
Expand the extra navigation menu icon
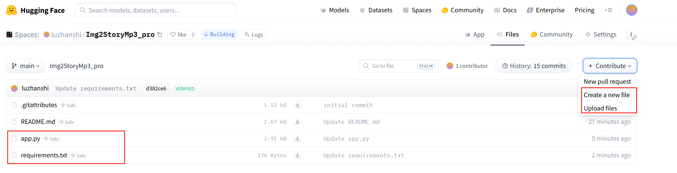pyautogui.click(x=608, y=10)
